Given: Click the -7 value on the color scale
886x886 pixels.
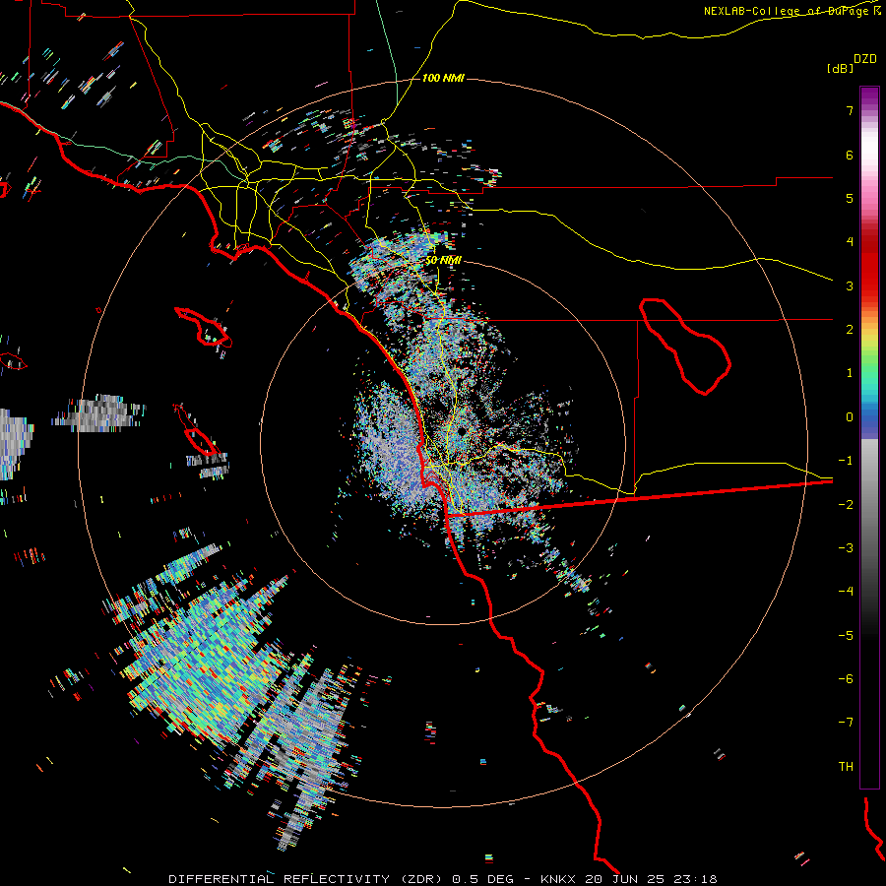Looking at the screenshot, I should [x=846, y=723].
